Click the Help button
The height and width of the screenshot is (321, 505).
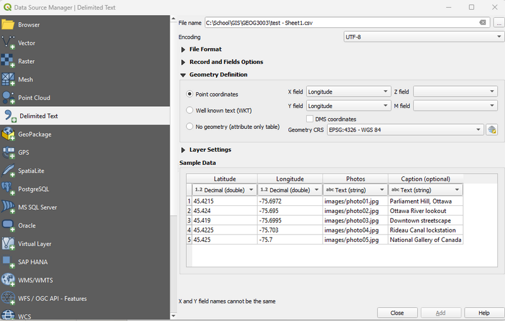coord(484,313)
